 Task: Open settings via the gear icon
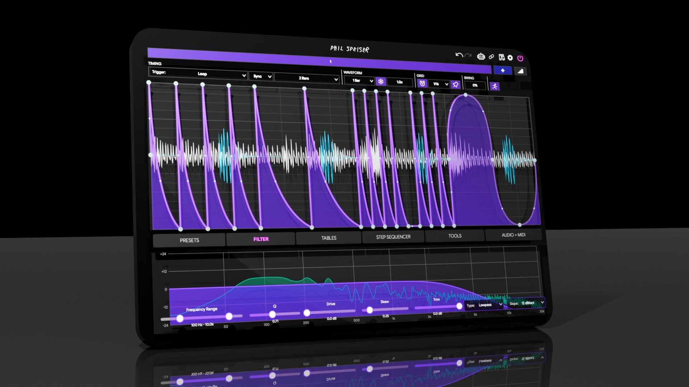tap(510, 58)
